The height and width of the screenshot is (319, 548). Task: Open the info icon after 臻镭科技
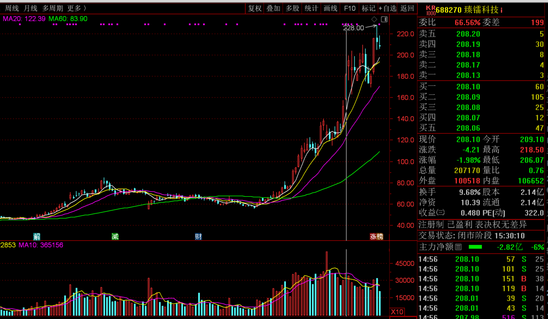[501, 10]
